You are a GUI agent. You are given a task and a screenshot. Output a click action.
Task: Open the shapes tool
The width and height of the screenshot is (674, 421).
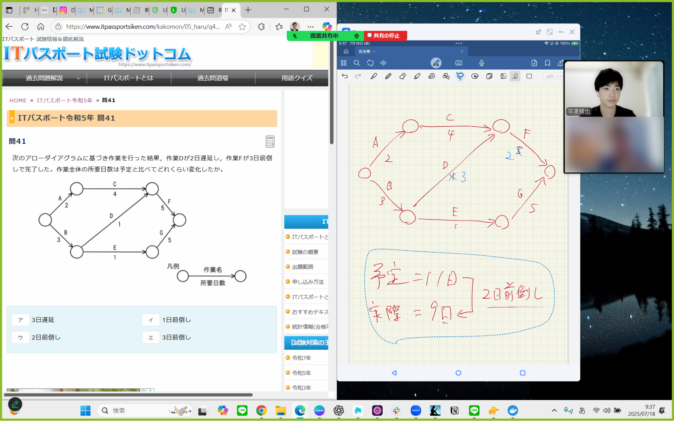tap(446, 76)
